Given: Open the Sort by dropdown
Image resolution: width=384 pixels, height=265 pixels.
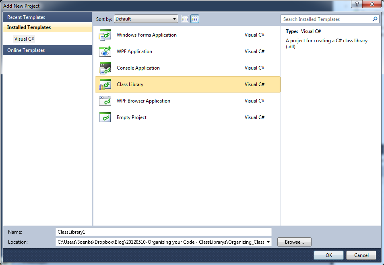Looking at the screenshot, I should click(x=146, y=19).
